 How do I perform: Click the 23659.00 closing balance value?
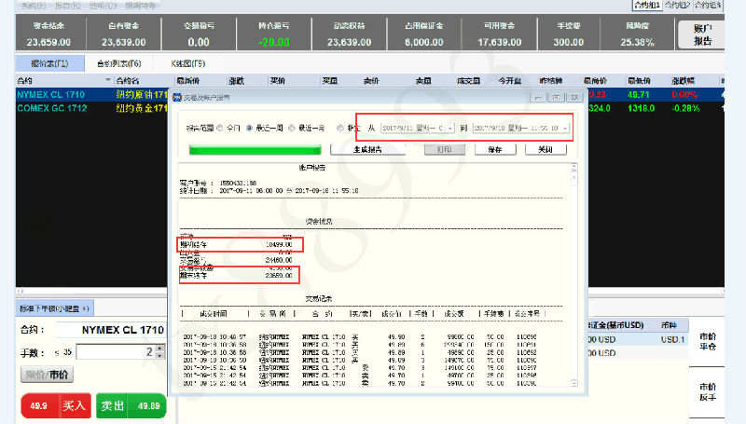coord(279,275)
